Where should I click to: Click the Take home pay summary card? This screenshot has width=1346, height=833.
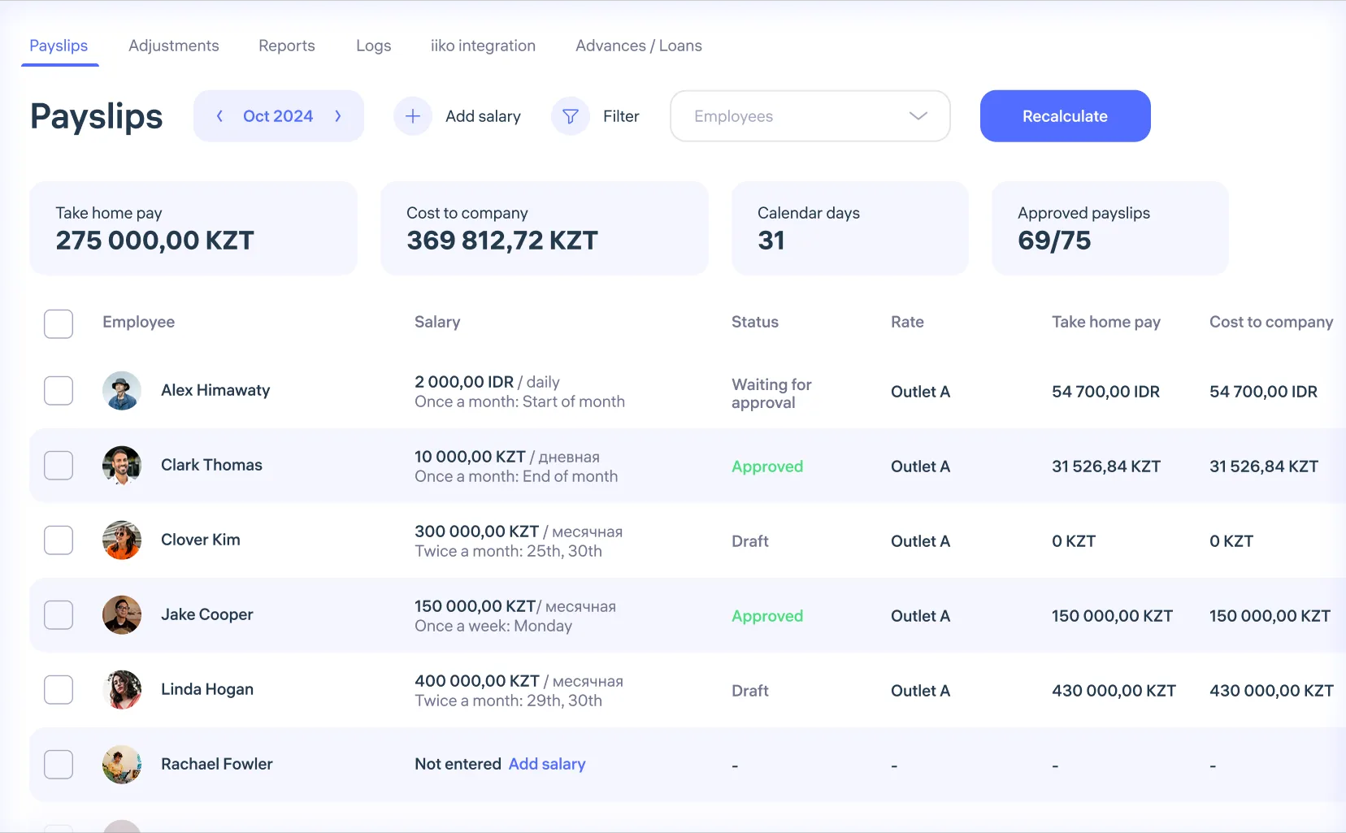193,228
